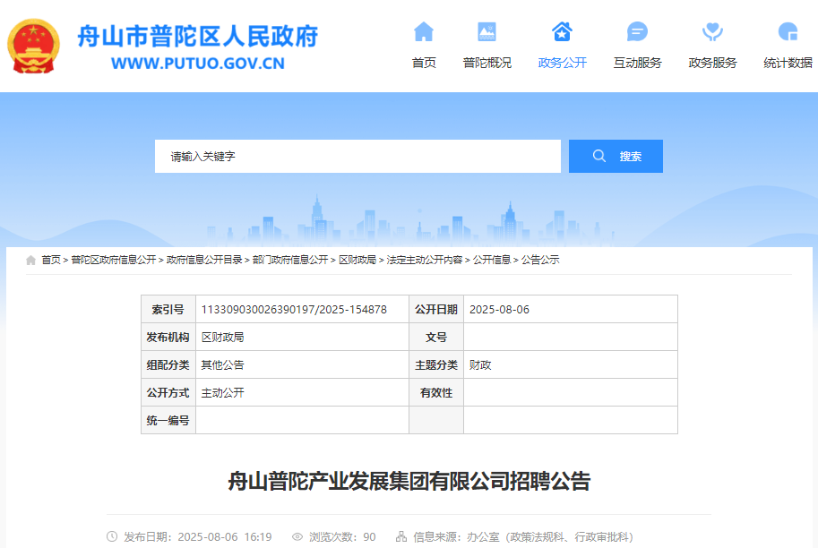Screen dimensions: 818x548
Task: Click the org-chart icon beside 信息来源
Action: (x=401, y=536)
